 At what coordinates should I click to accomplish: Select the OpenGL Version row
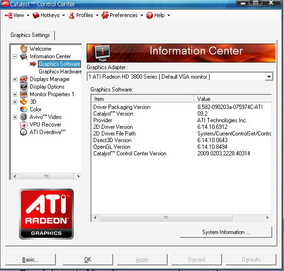[x=181, y=147]
